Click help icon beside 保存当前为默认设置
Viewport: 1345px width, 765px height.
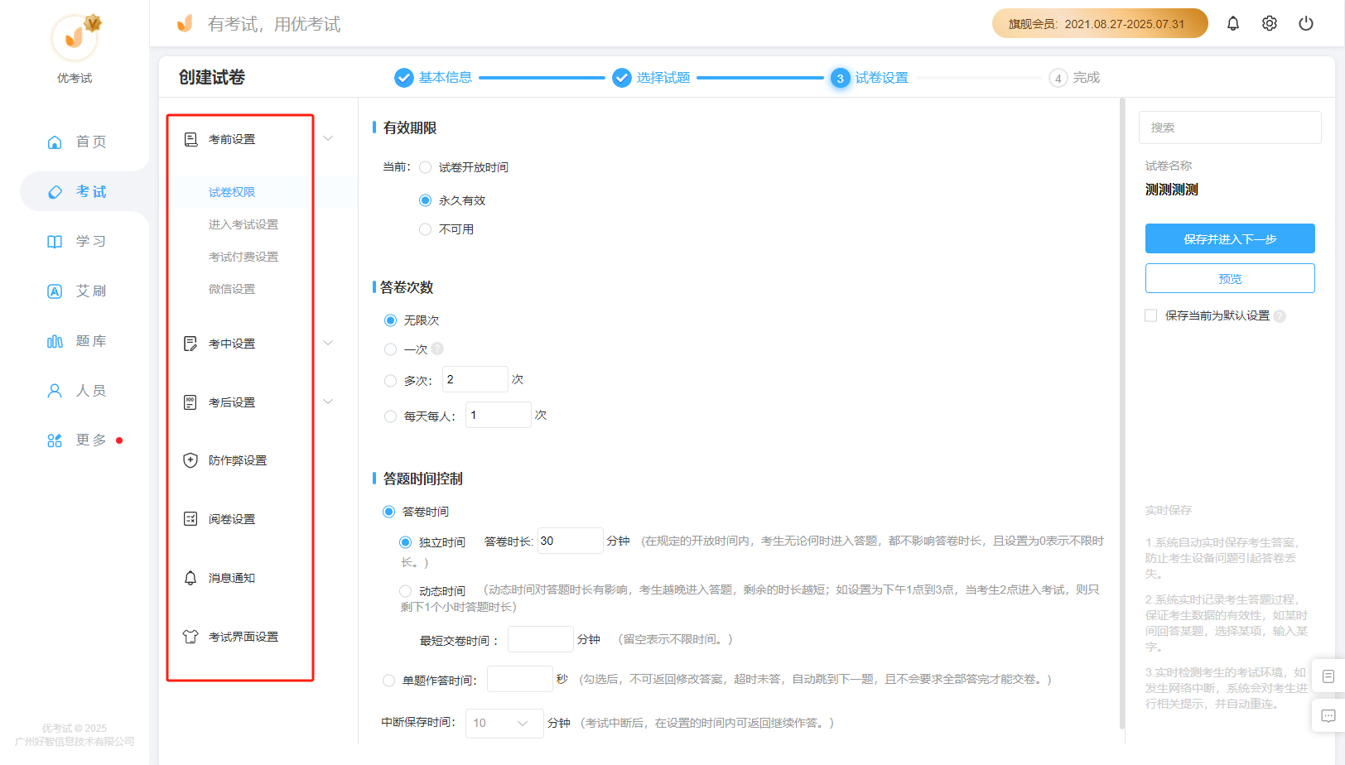1280,316
